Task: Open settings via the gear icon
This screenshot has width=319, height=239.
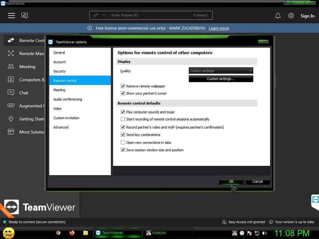Action: [291, 16]
